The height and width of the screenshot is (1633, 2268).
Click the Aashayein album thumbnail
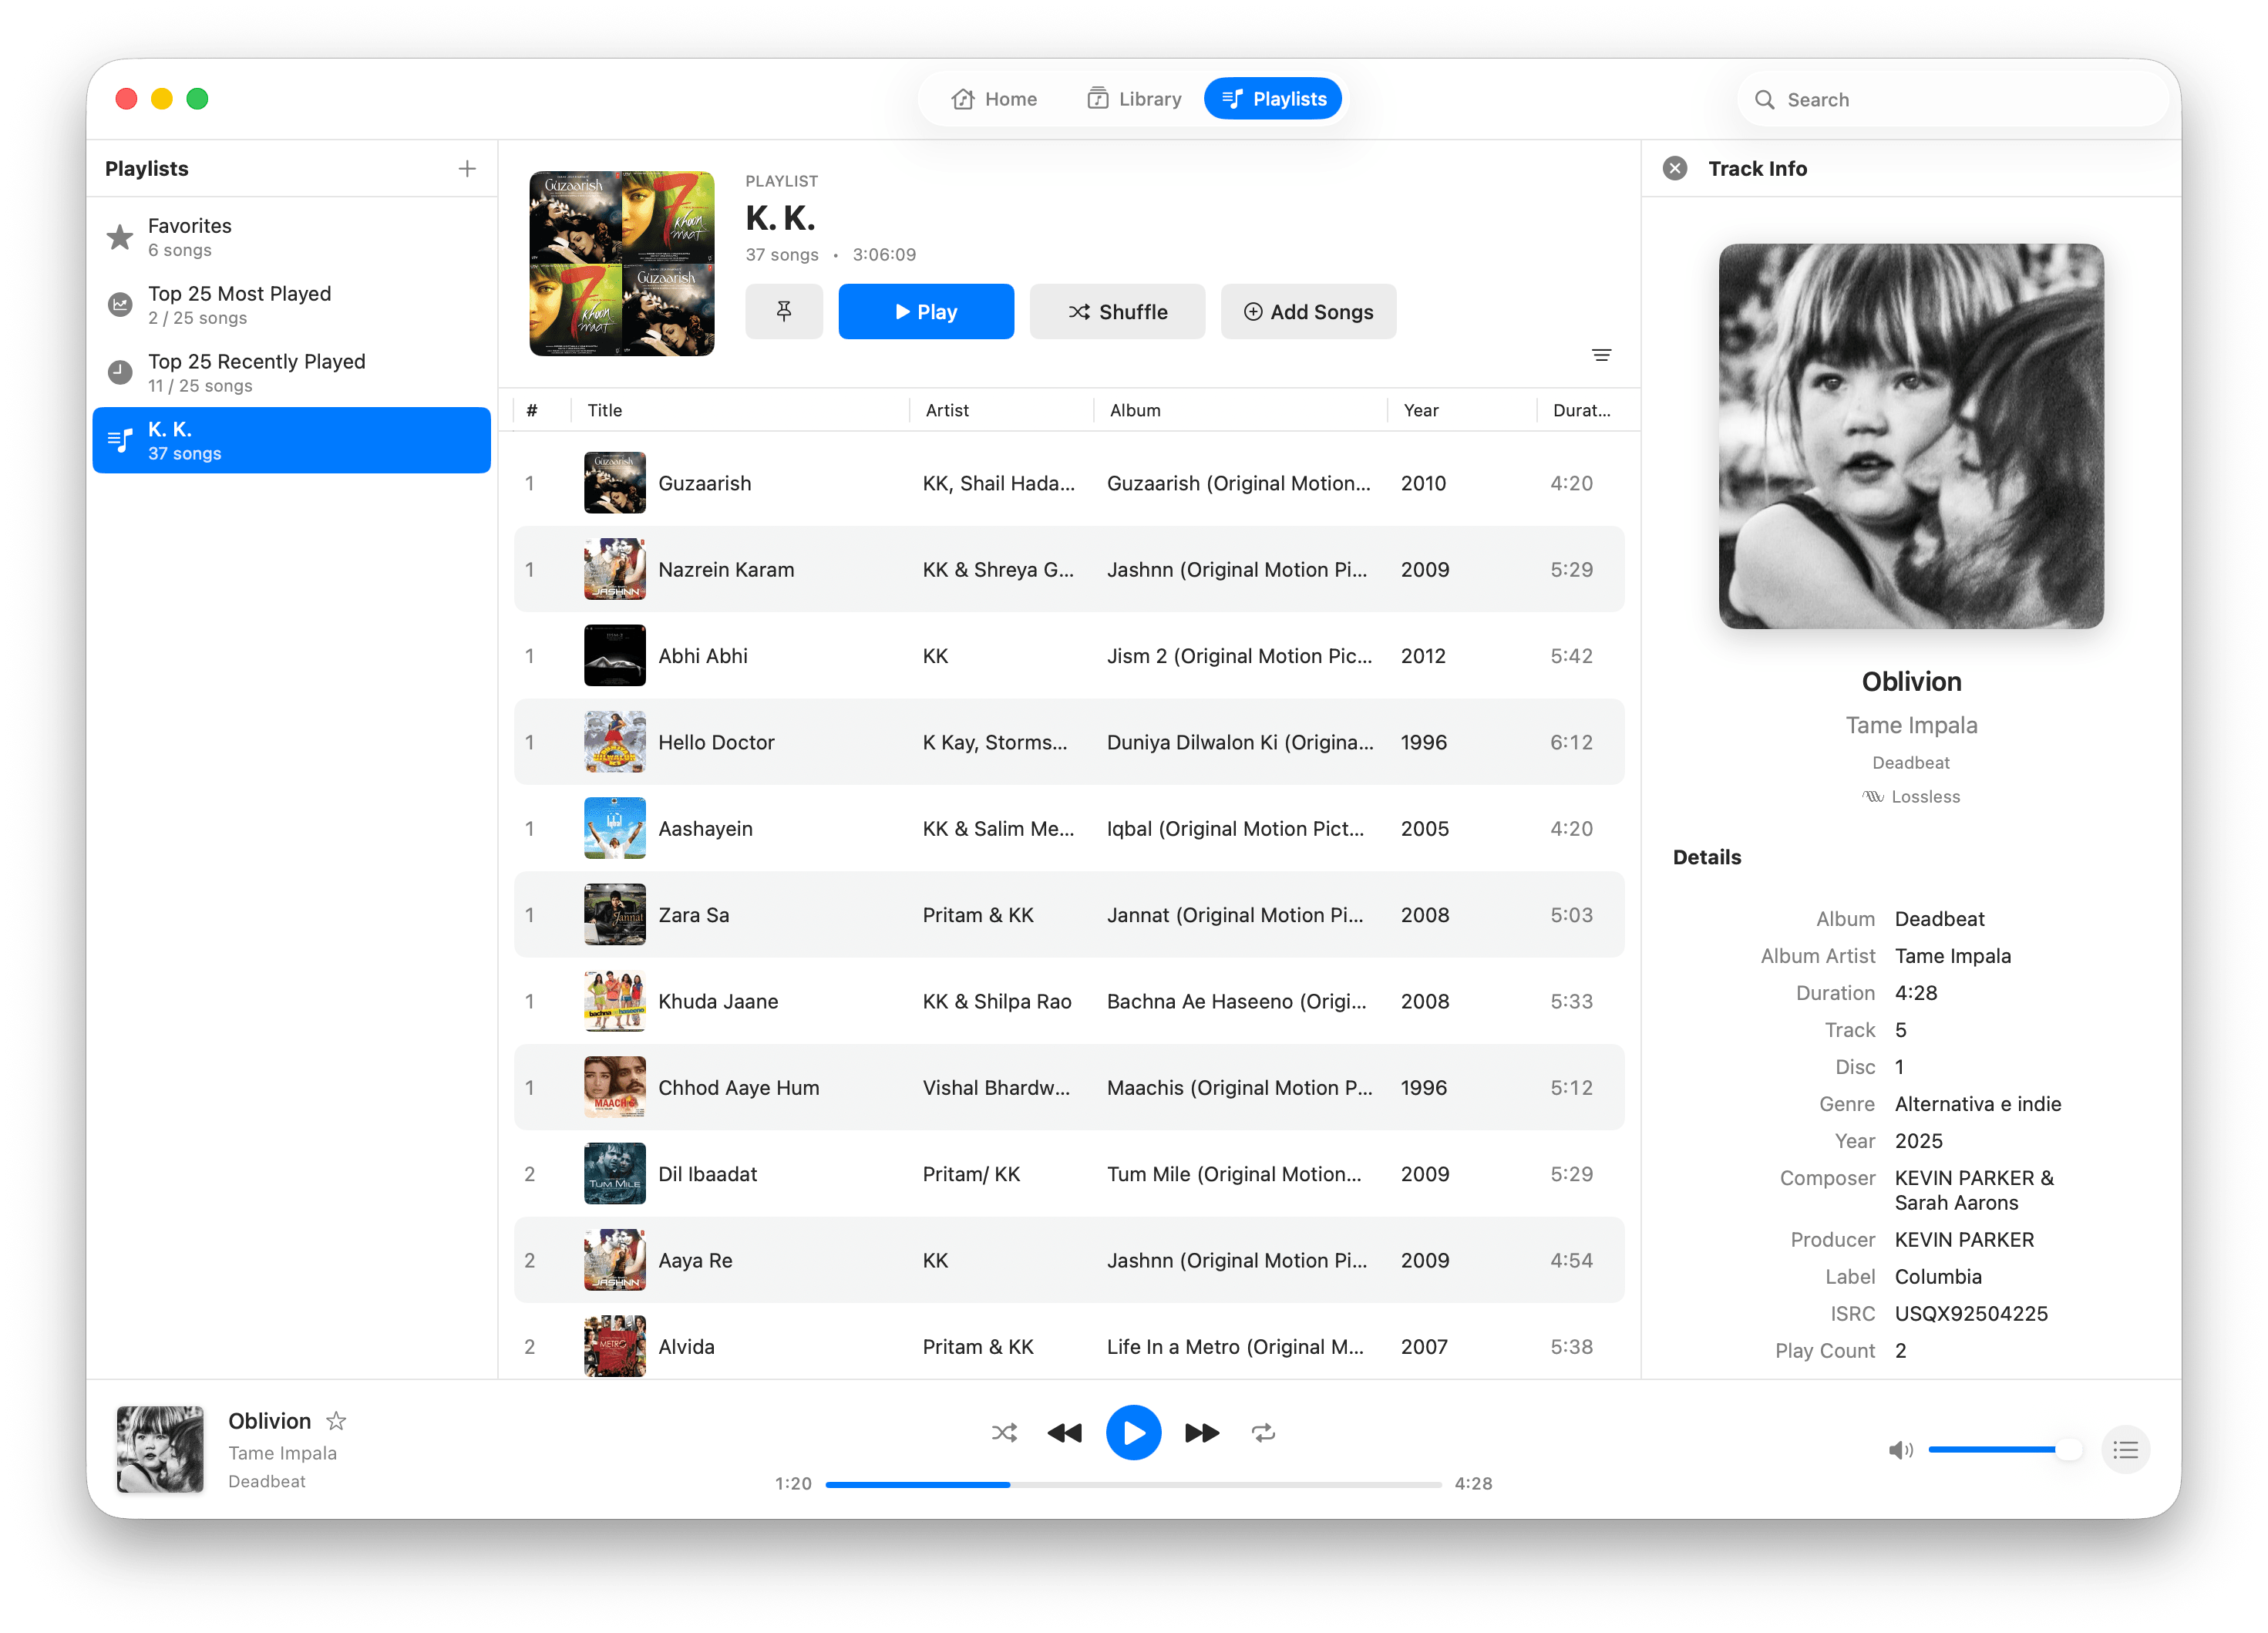[615, 829]
